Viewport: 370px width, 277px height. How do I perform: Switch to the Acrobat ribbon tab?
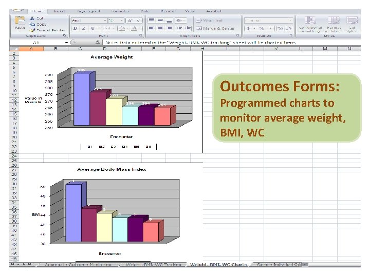point(214,11)
